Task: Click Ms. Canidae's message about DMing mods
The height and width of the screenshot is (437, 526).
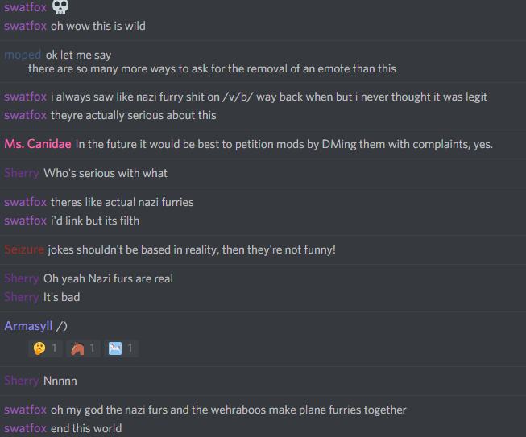Action: 284,144
